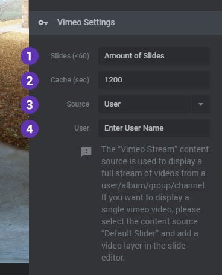Click the User label text
The image size is (222, 275).
coord(81,128)
